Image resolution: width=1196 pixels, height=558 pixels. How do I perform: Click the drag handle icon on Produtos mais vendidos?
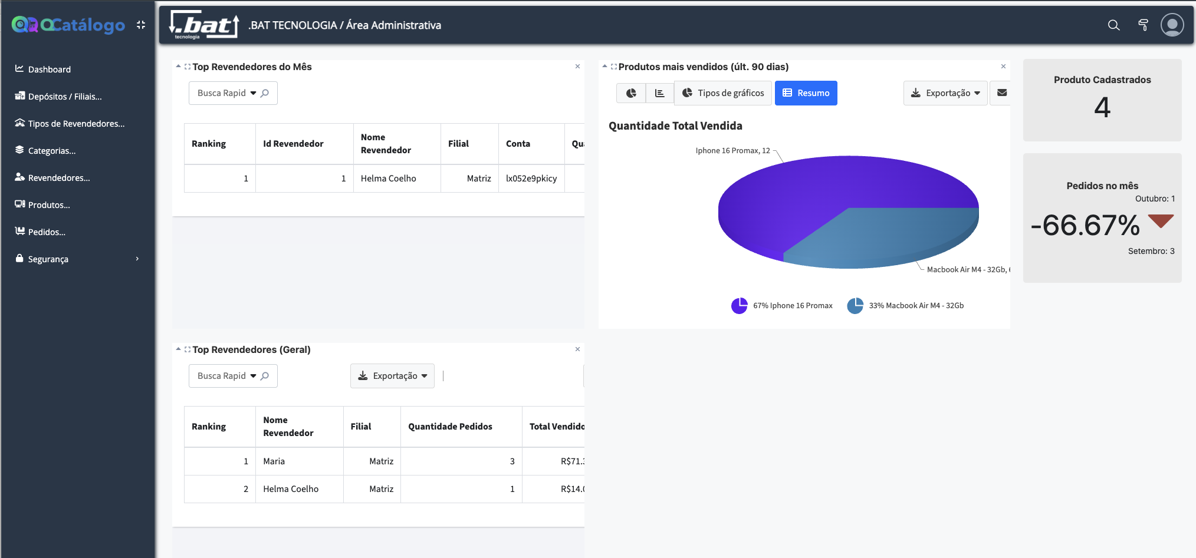613,66
